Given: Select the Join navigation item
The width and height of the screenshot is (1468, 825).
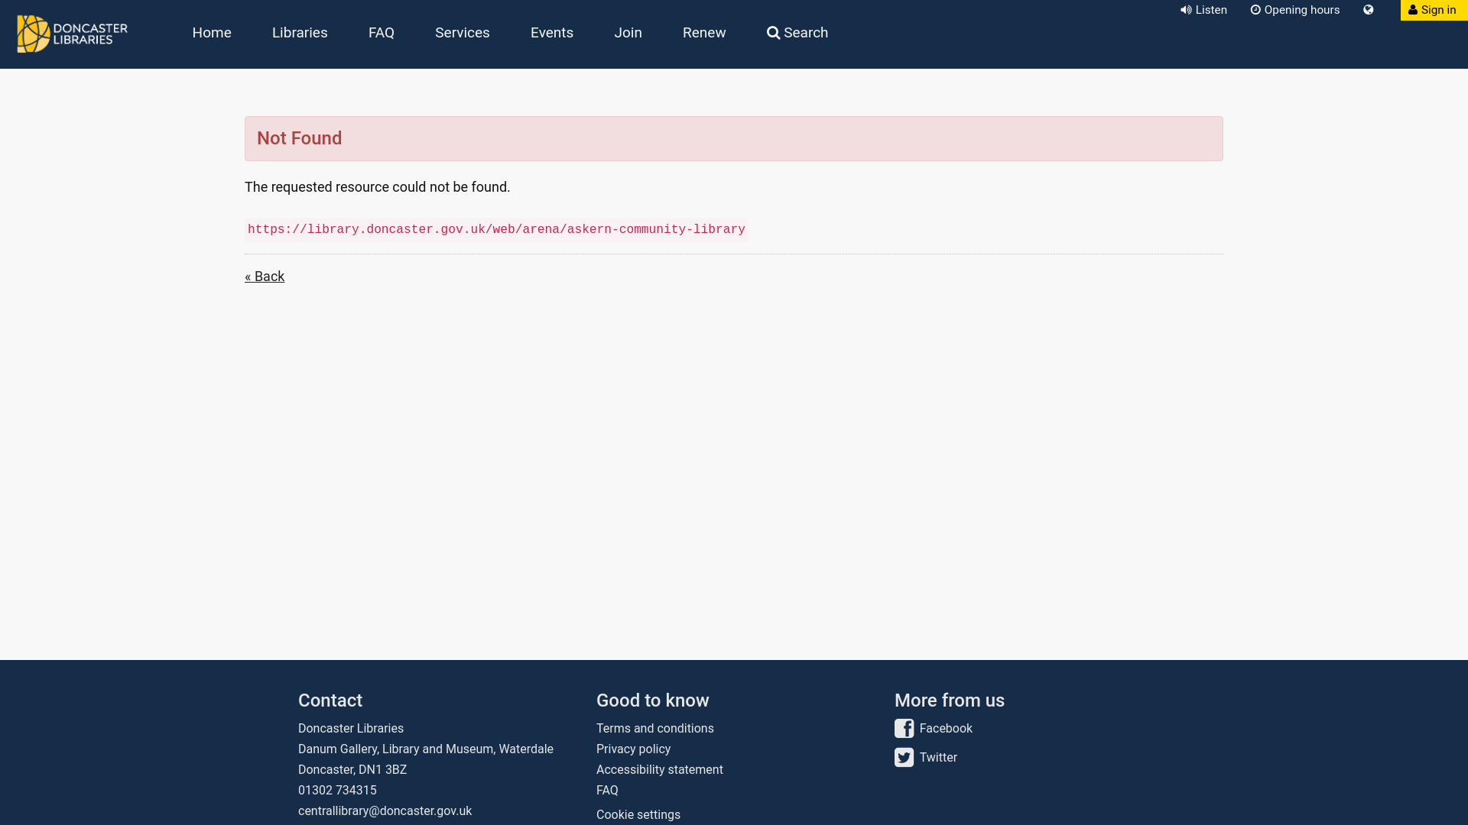Looking at the screenshot, I should click(628, 33).
